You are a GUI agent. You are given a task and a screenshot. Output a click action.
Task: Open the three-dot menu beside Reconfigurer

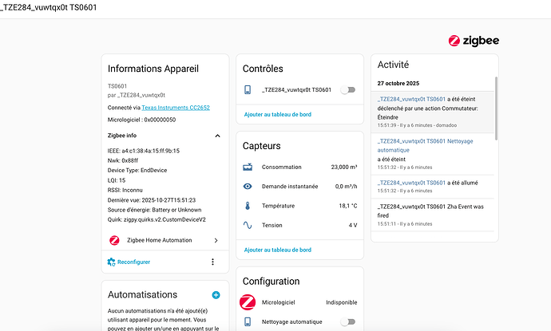[212, 262]
